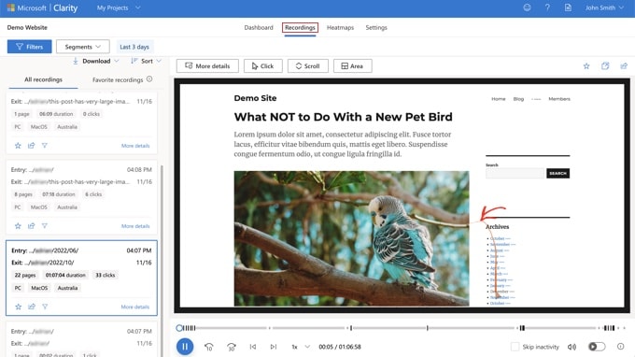
Task: Open the info icon beside the player toggle
Action: coord(620,347)
